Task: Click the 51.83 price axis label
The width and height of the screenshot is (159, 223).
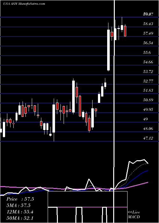Action: [x=148, y=90]
